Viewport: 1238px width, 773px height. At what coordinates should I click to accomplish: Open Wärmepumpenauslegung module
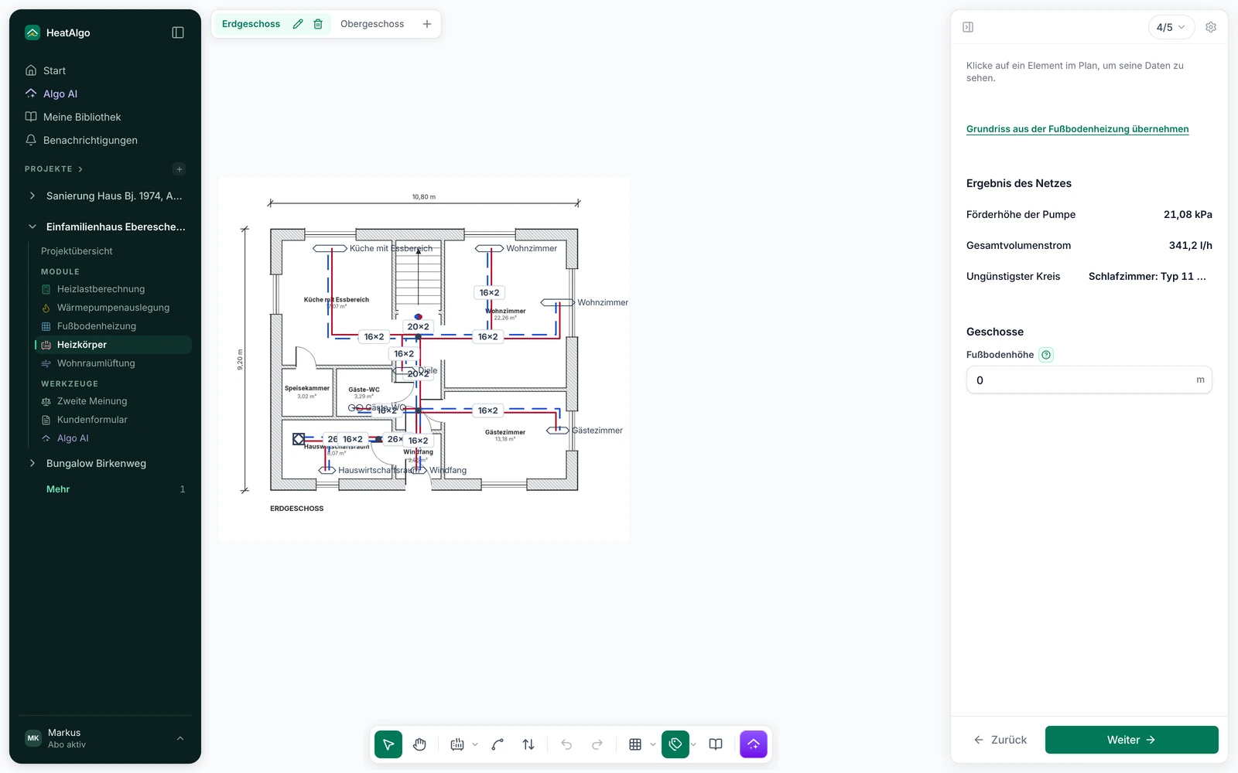click(x=113, y=308)
